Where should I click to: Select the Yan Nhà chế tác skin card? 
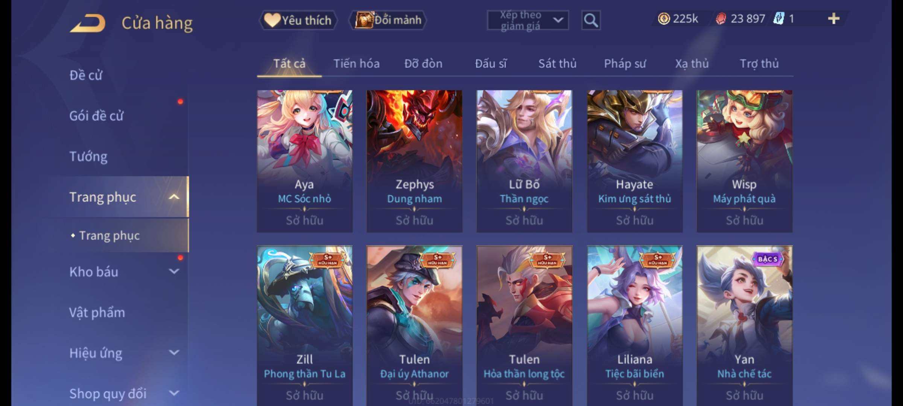tap(744, 326)
